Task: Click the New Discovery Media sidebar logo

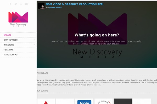Action: tap(18, 19)
